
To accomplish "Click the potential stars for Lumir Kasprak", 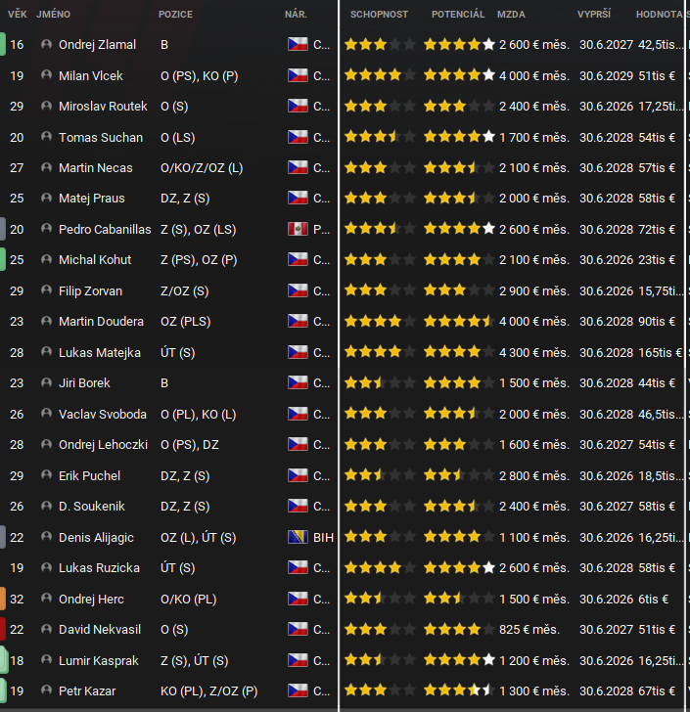I will pos(459,660).
